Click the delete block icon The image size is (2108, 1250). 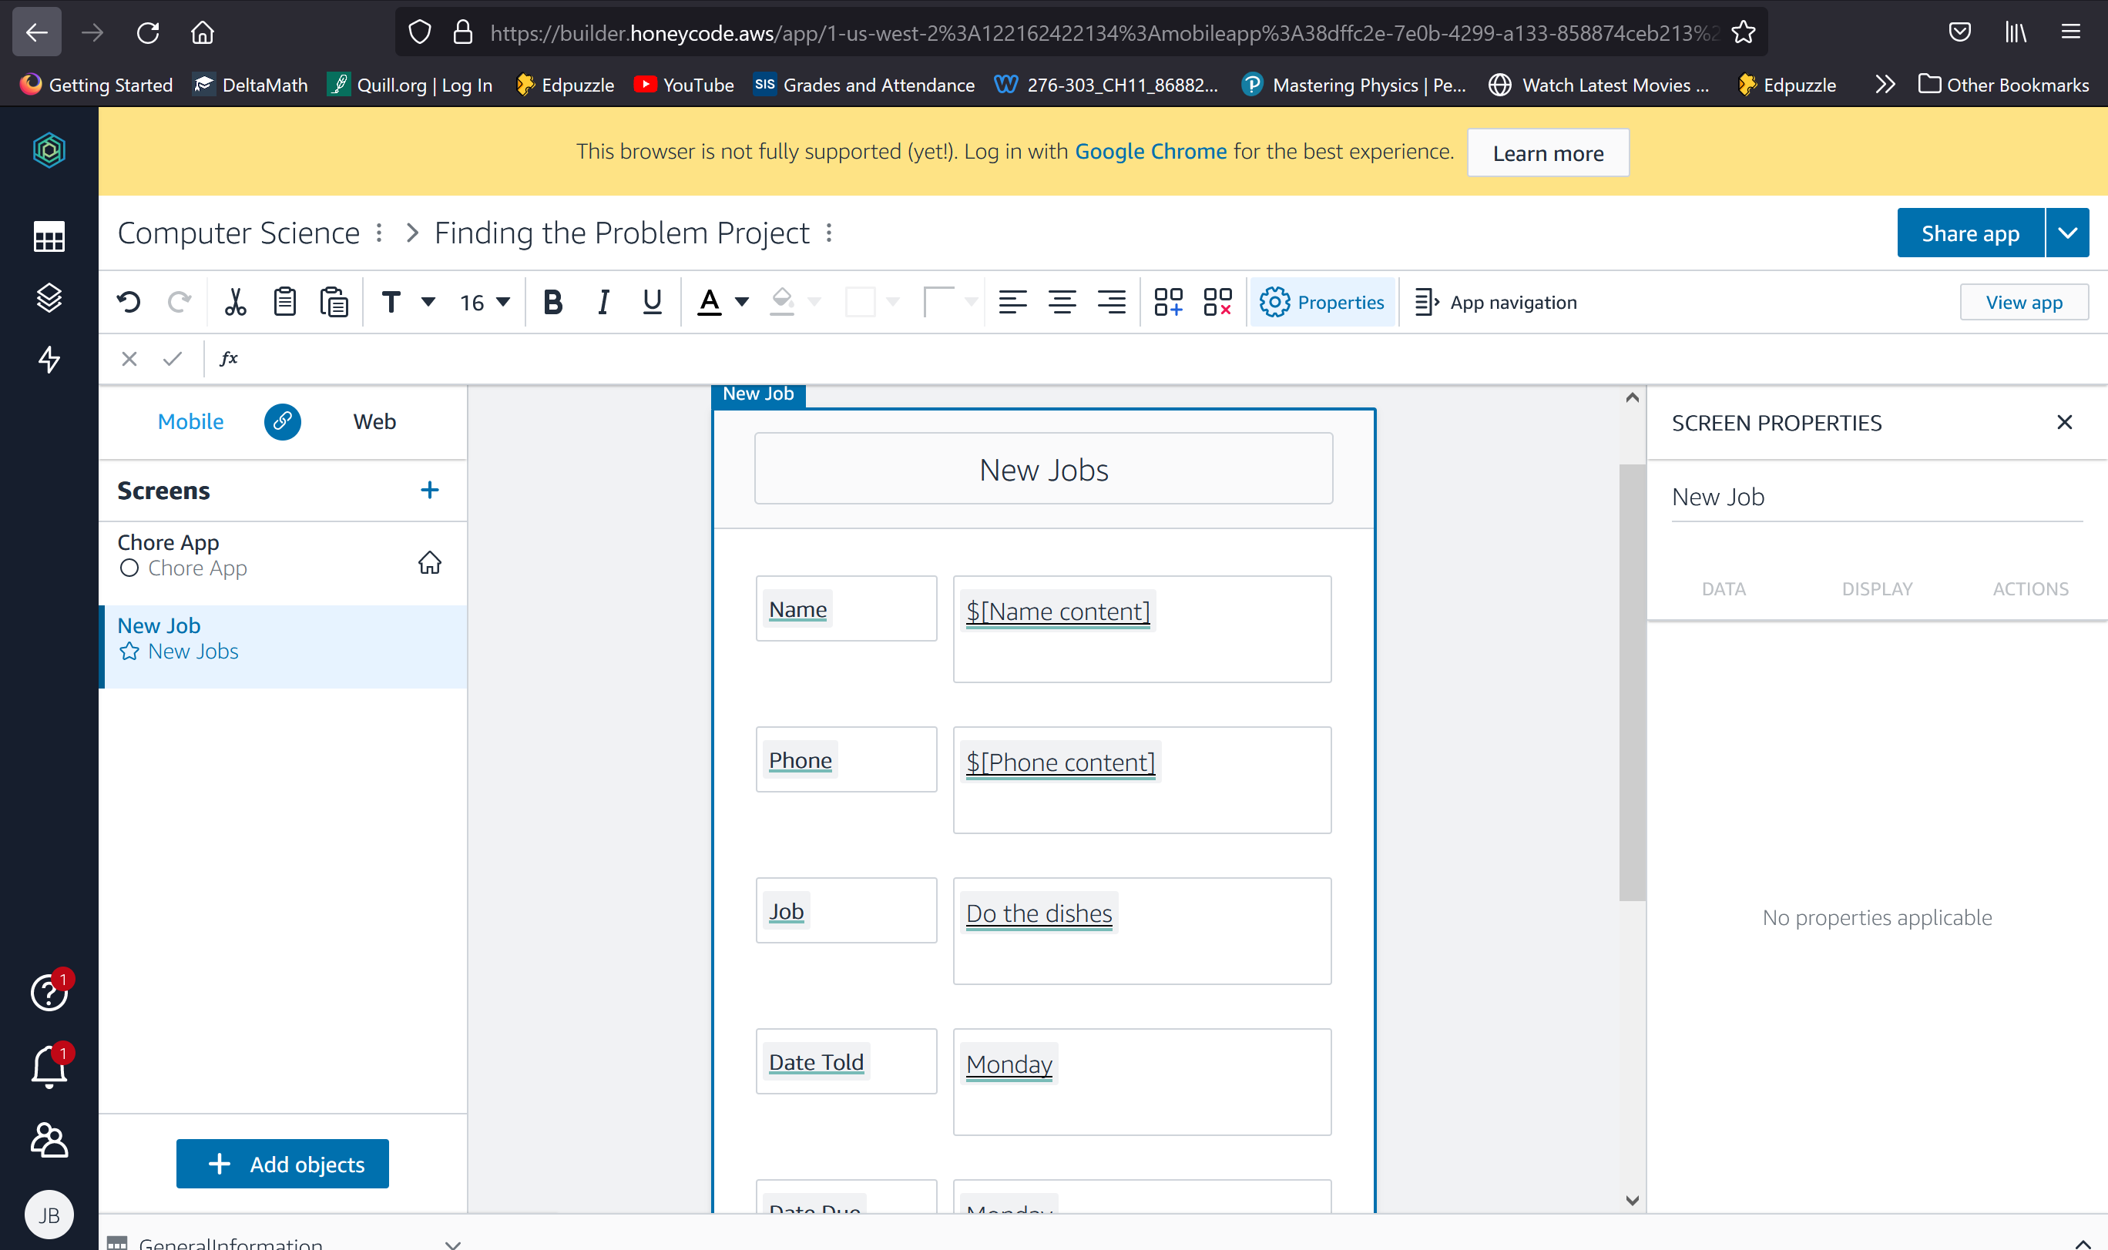1217,302
